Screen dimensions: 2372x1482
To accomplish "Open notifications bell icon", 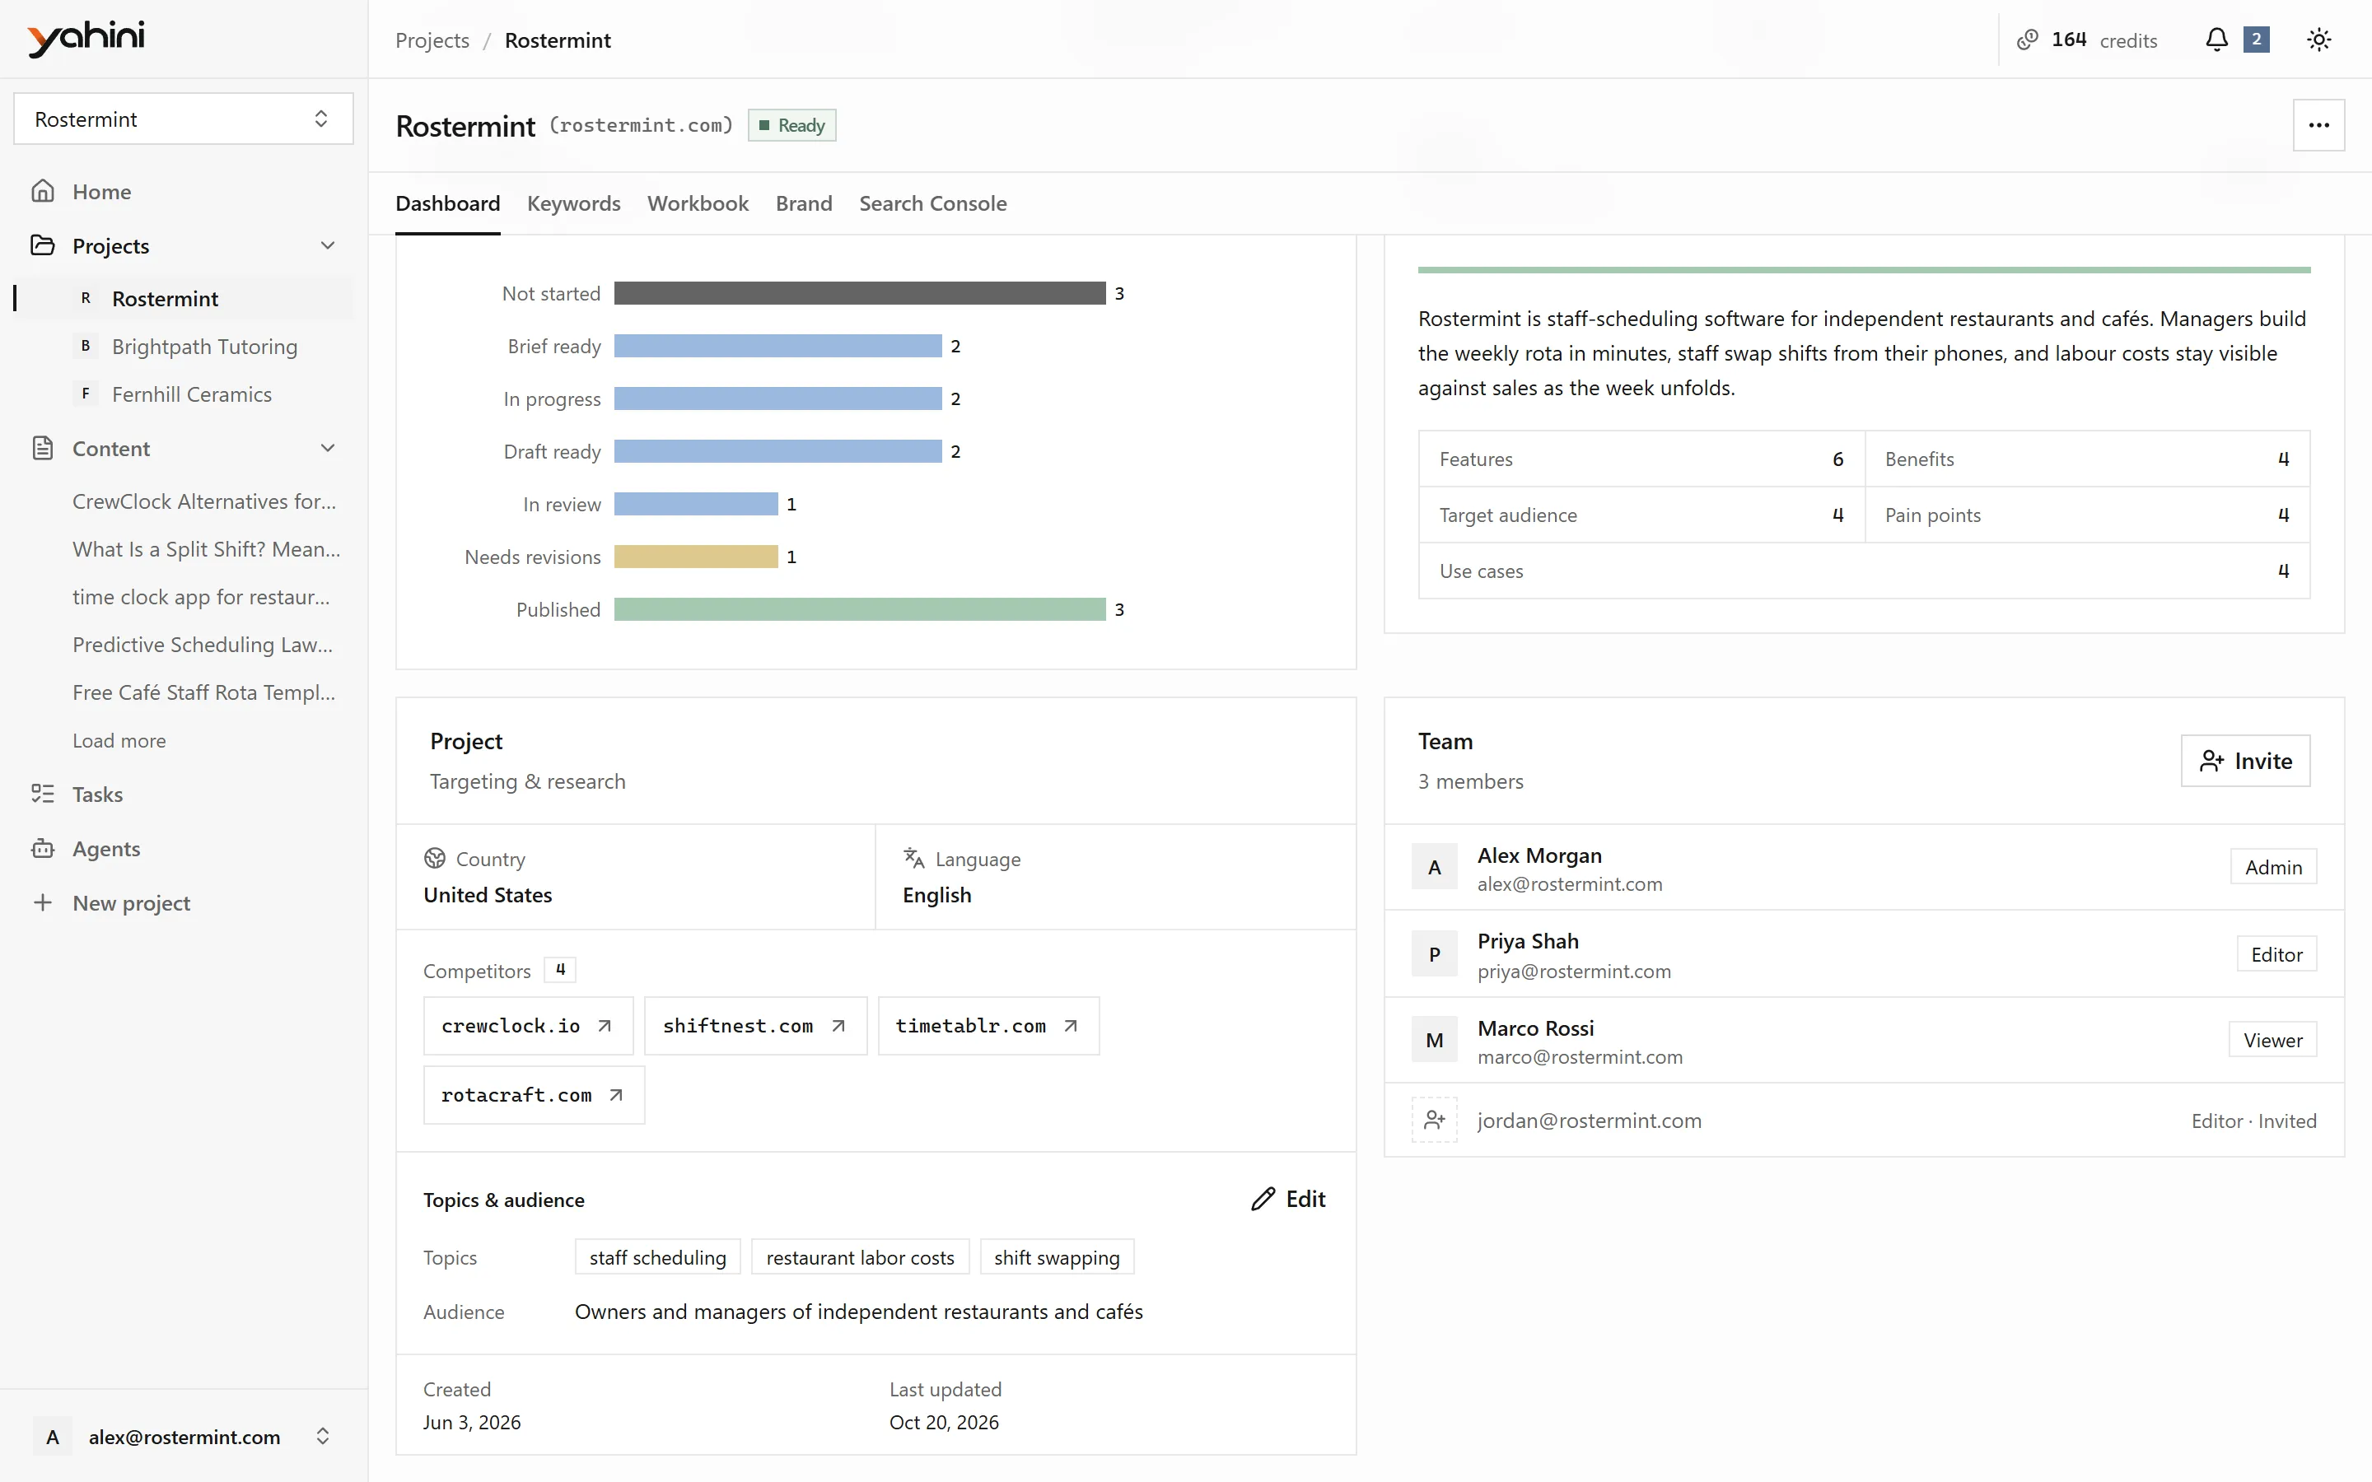I will [2216, 40].
